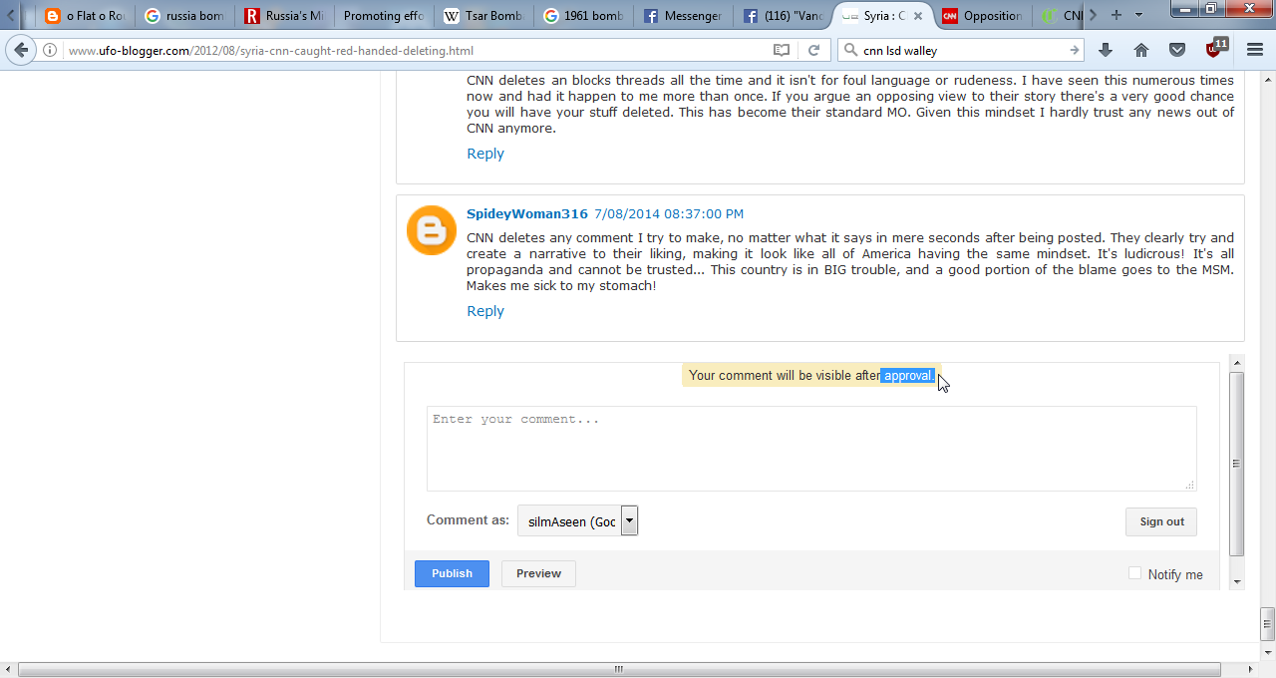Image resolution: width=1276 pixels, height=678 pixels.
Task: Toggle reader view icon in address bar
Action: (x=782, y=50)
